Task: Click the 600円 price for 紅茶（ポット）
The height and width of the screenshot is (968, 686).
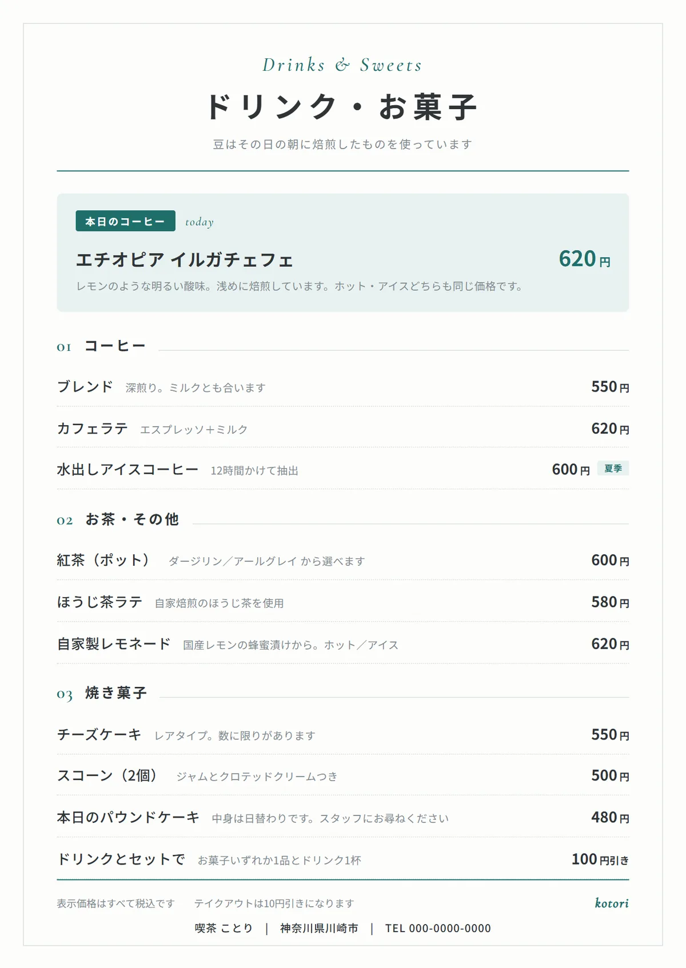Action: tap(610, 560)
